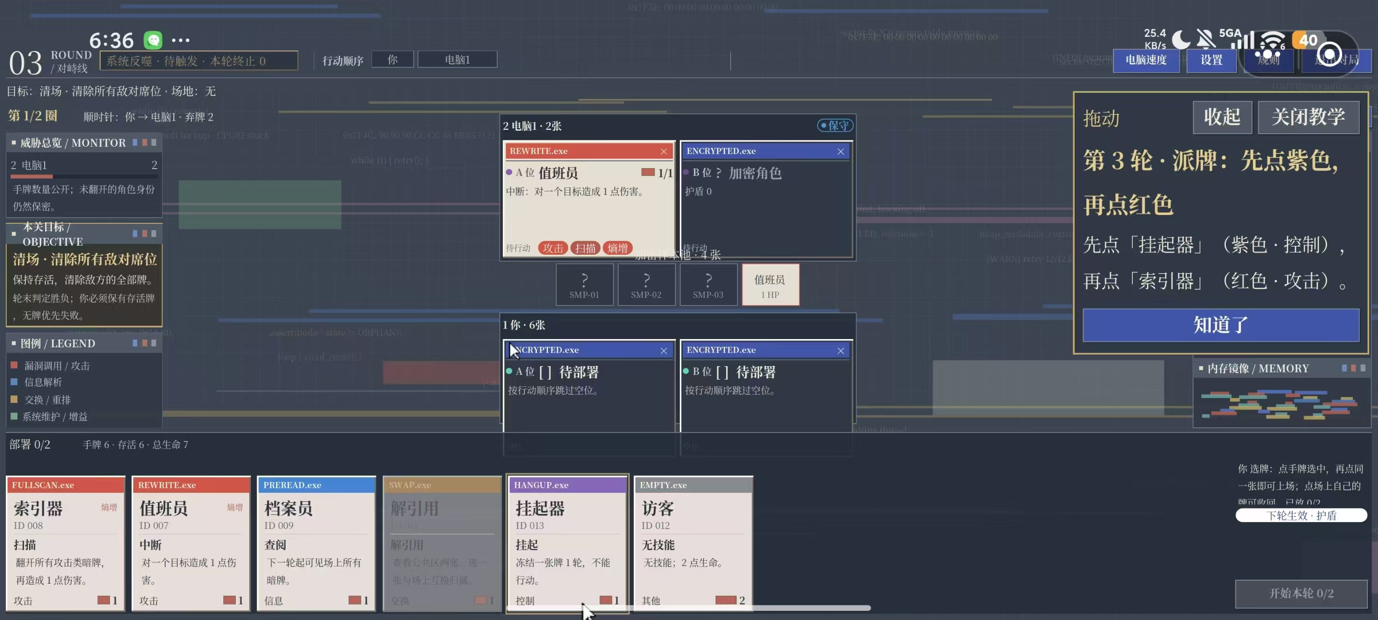Open the status bar three-dots overflow
This screenshot has height=620, width=1378.
(x=180, y=40)
